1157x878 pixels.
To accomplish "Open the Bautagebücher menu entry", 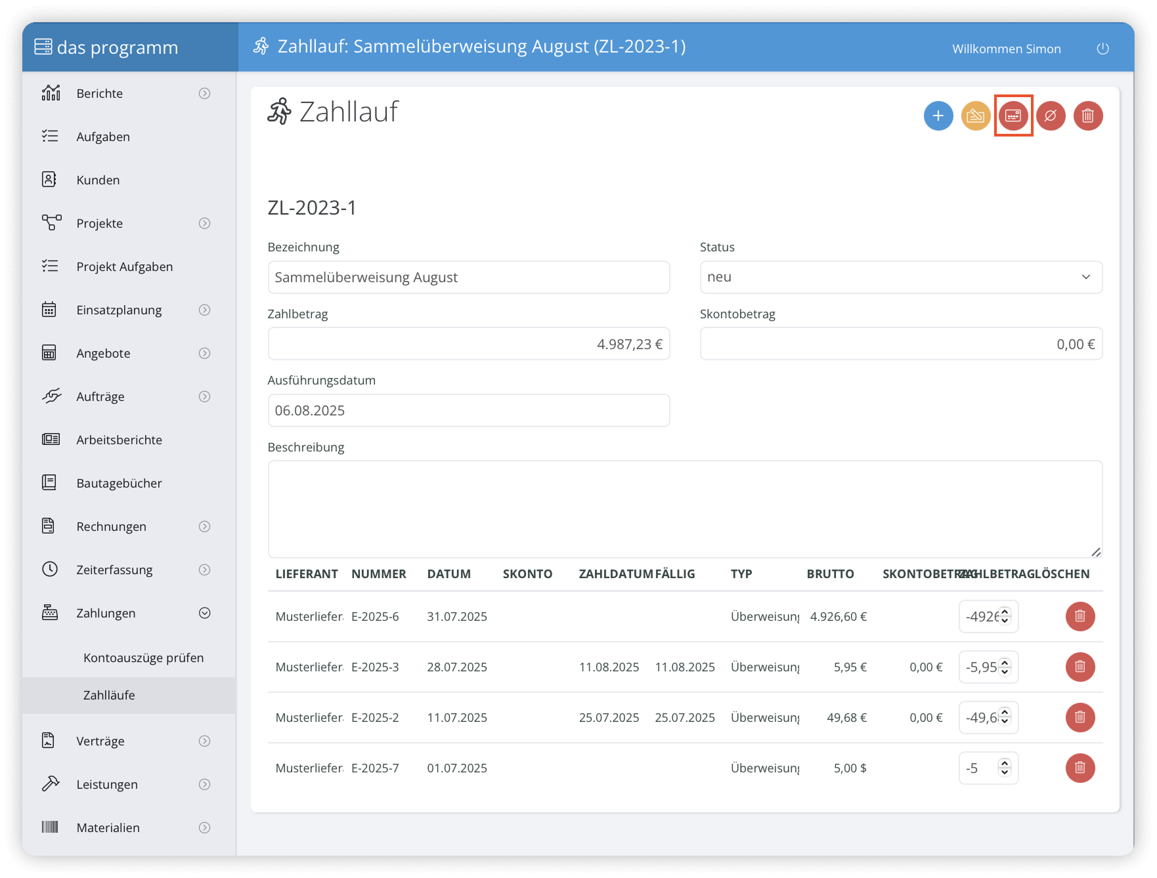I will click(119, 483).
